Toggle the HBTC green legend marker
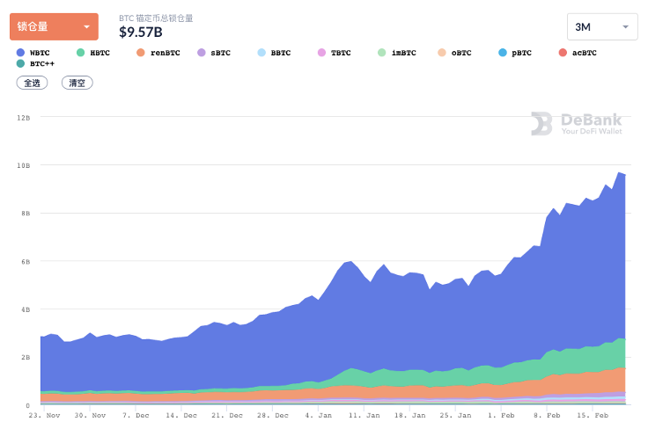 81,53
